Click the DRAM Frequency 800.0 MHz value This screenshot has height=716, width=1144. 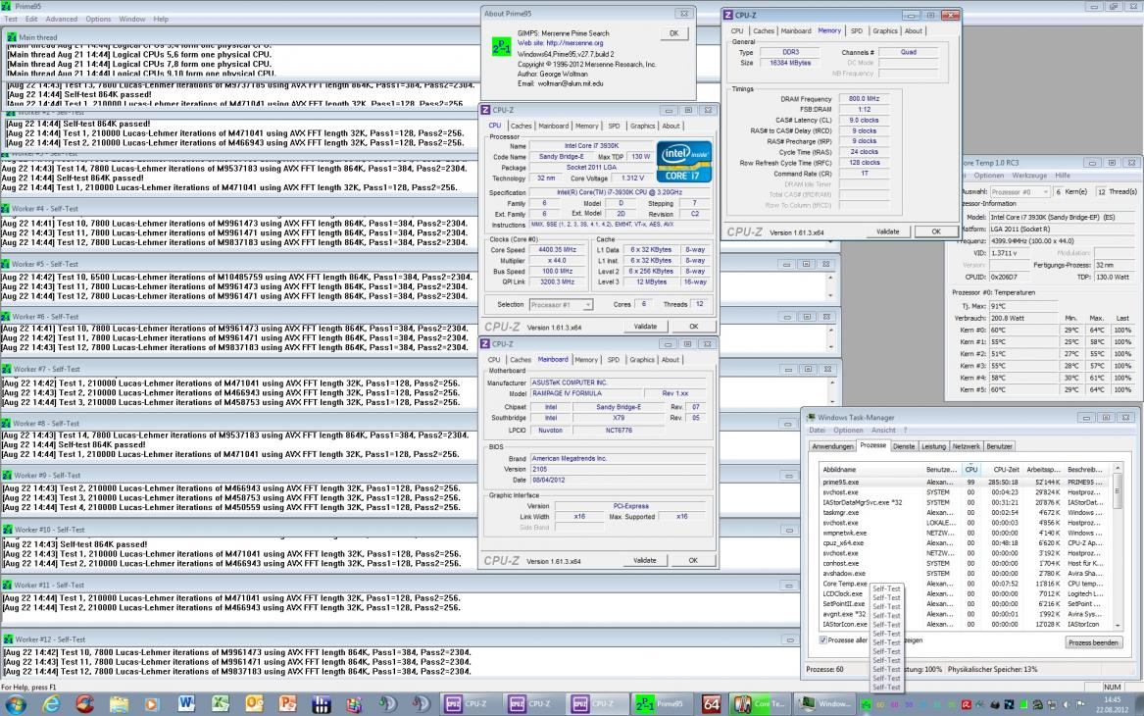[x=864, y=98]
